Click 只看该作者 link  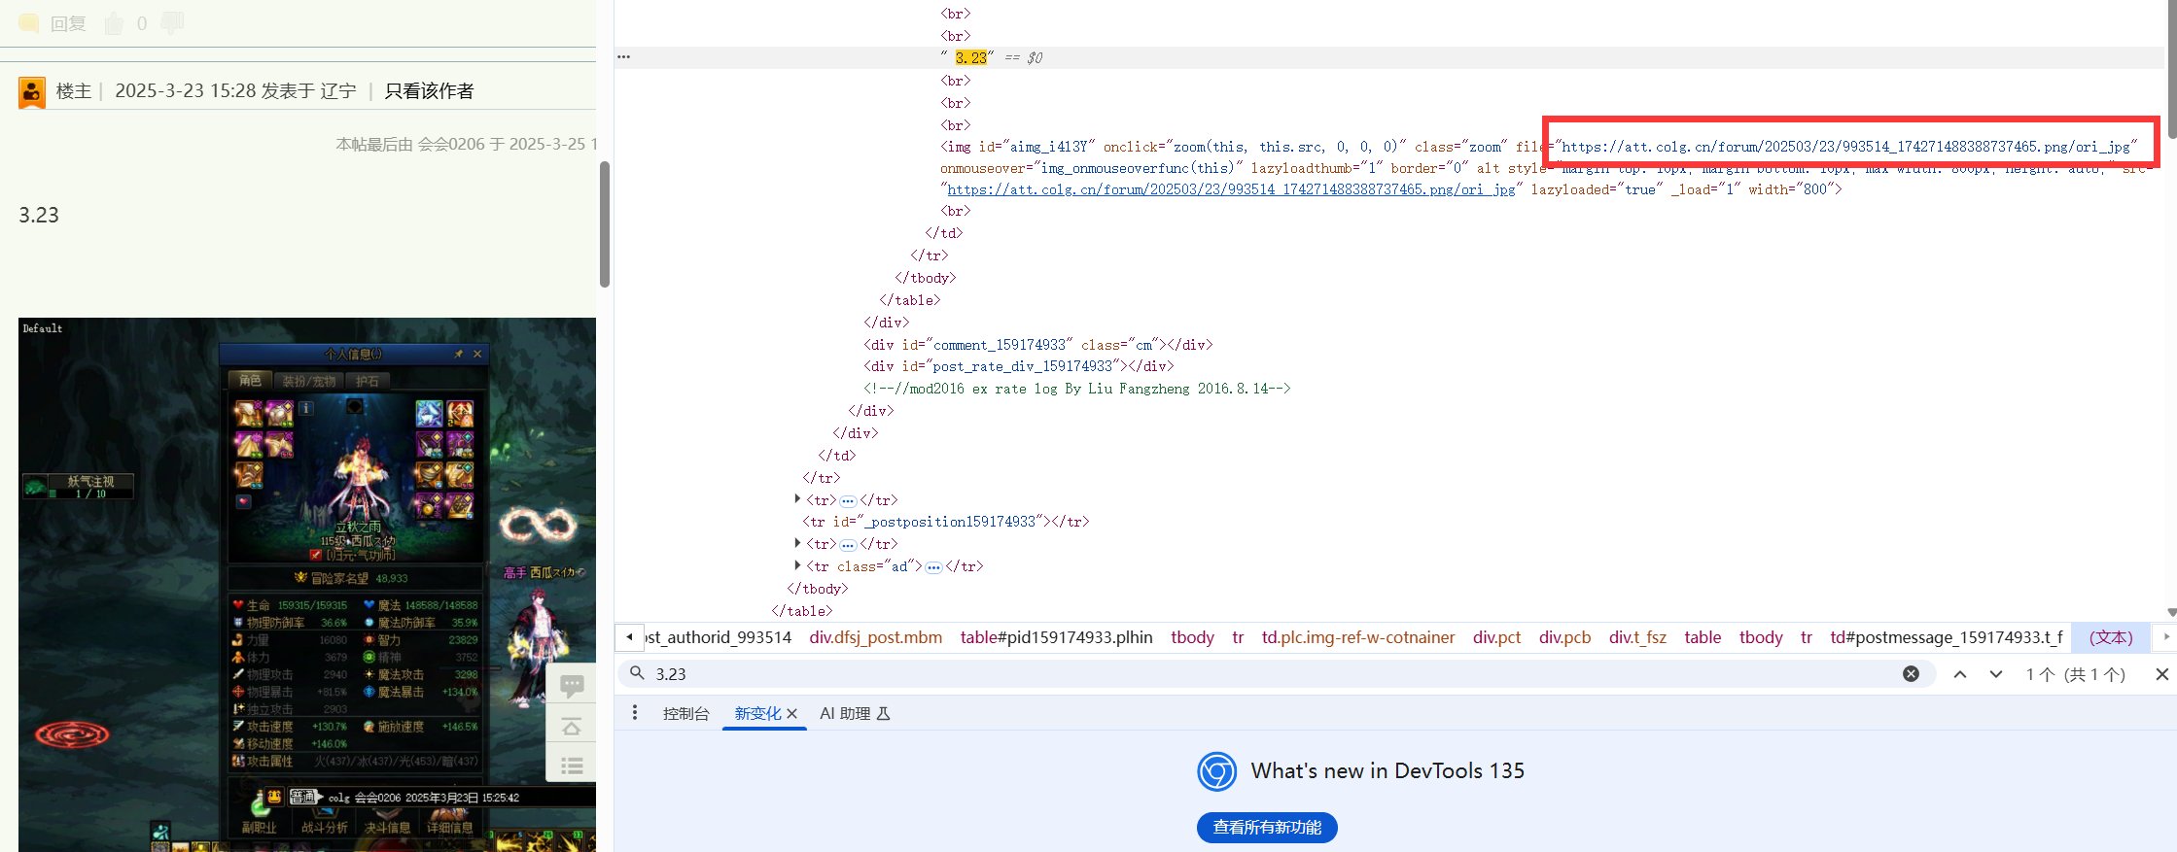[429, 91]
